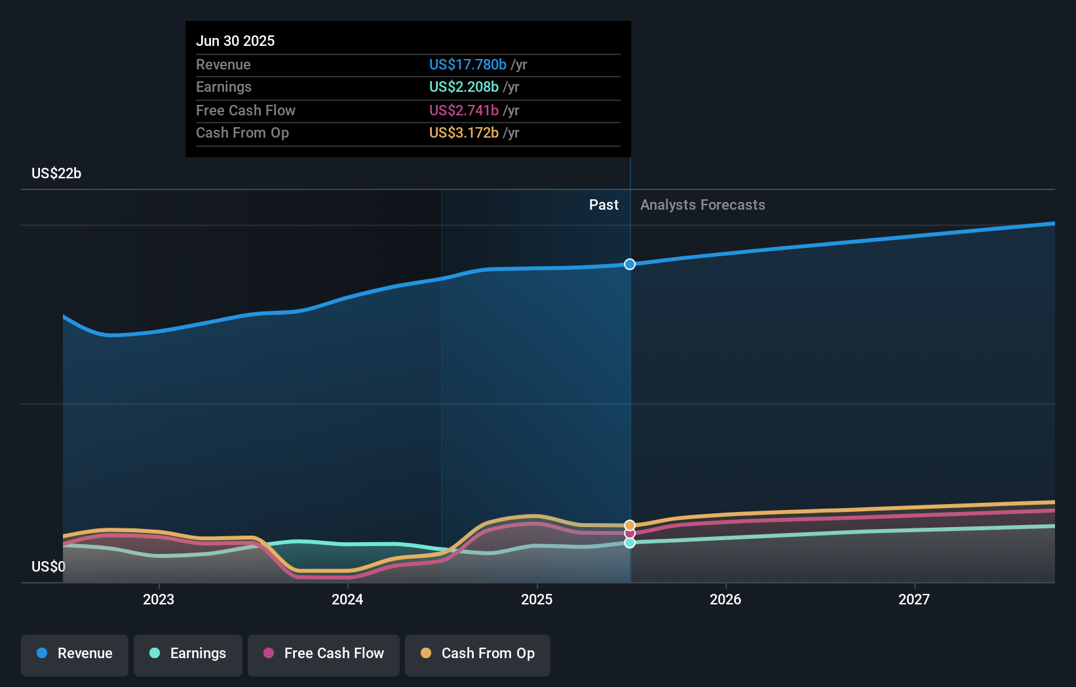Viewport: 1076px width, 687px height.
Task: Click the Revenue data point marker on the chart
Action: coord(630,264)
